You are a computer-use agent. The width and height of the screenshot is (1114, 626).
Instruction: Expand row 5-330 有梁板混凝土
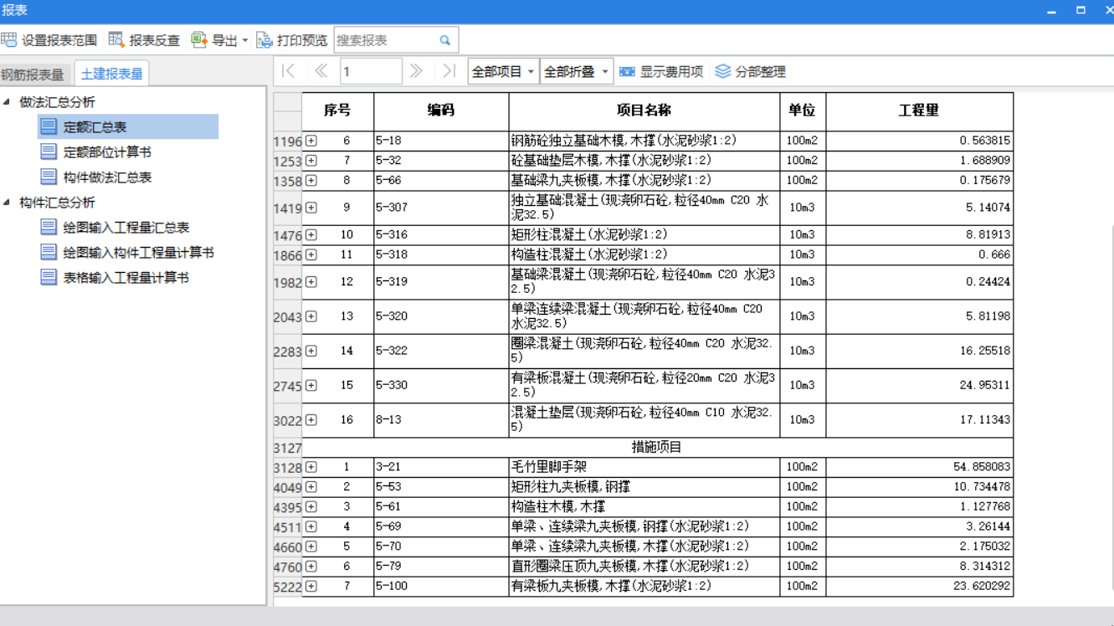[x=311, y=386]
